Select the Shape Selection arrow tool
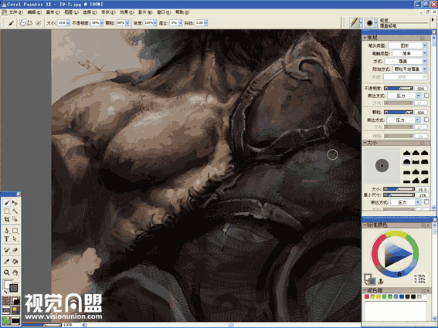The height and width of the screenshot is (328, 438). (x=15, y=239)
